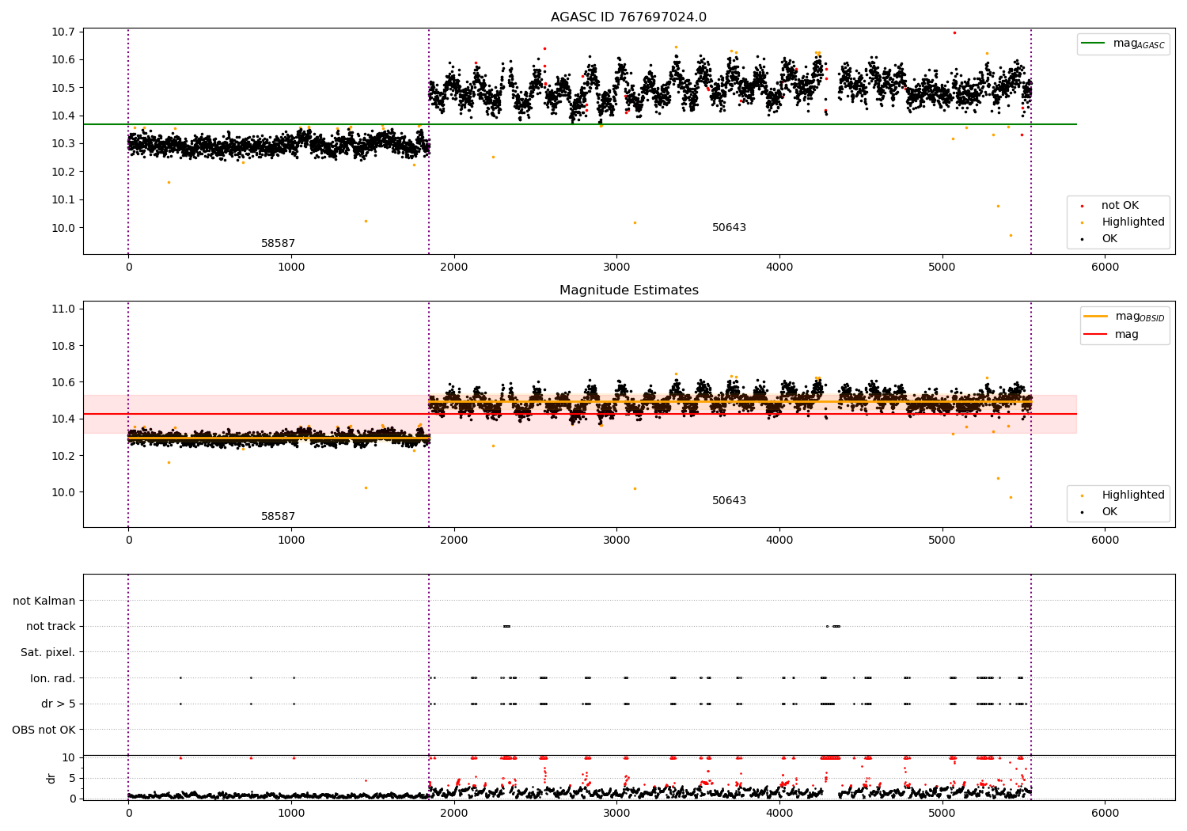Click the red mag horizontal line

pyautogui.click(x=579, y=414)
